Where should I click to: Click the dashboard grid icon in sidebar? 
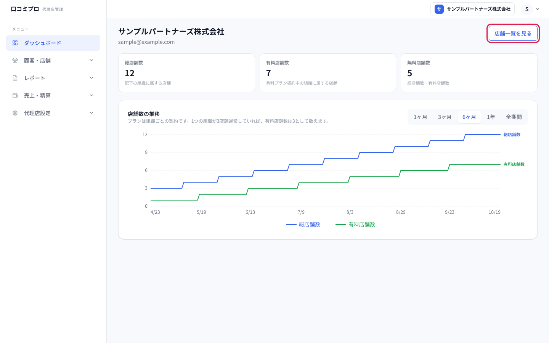click(15, 43)
